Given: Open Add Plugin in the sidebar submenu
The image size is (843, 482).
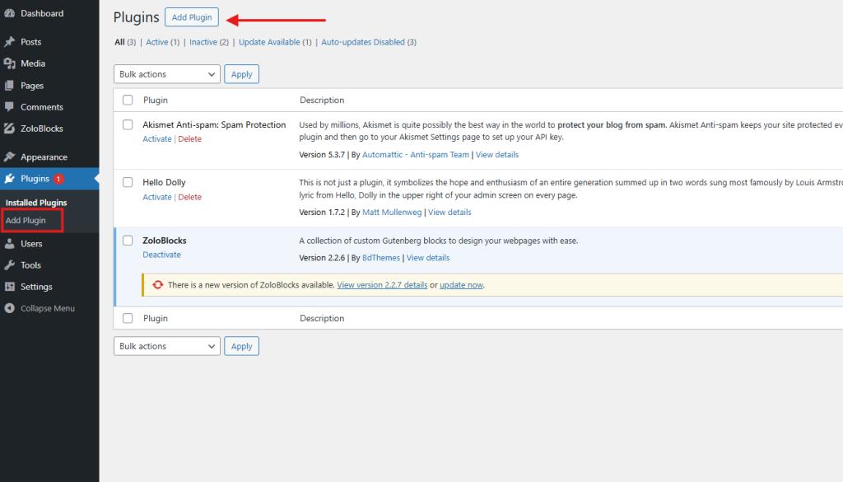Looking at the screenshot, I should click(x=26, y=221).
